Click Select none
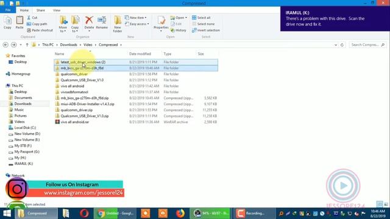This screenshot has height=219, width=390. (x=203, y=24)
